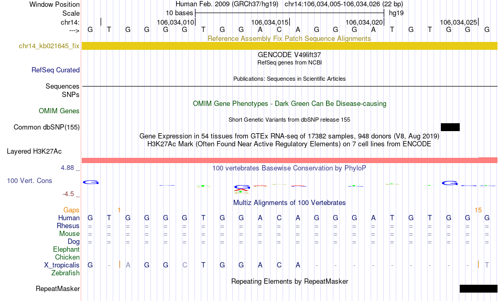Select the yellow fix patch alignment bar
Viewport: 498px width, 301px height.
pos(289,46)
